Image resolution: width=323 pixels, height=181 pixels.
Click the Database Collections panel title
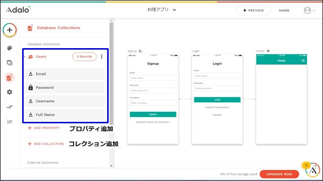[58, 28]
